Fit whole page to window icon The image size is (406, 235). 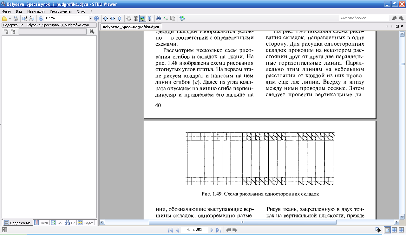(106, 18)
